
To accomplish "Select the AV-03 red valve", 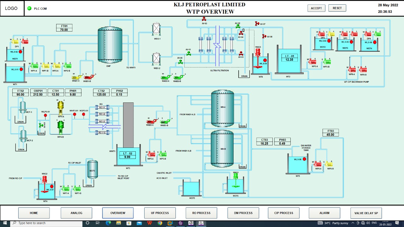I will (204, 19).
